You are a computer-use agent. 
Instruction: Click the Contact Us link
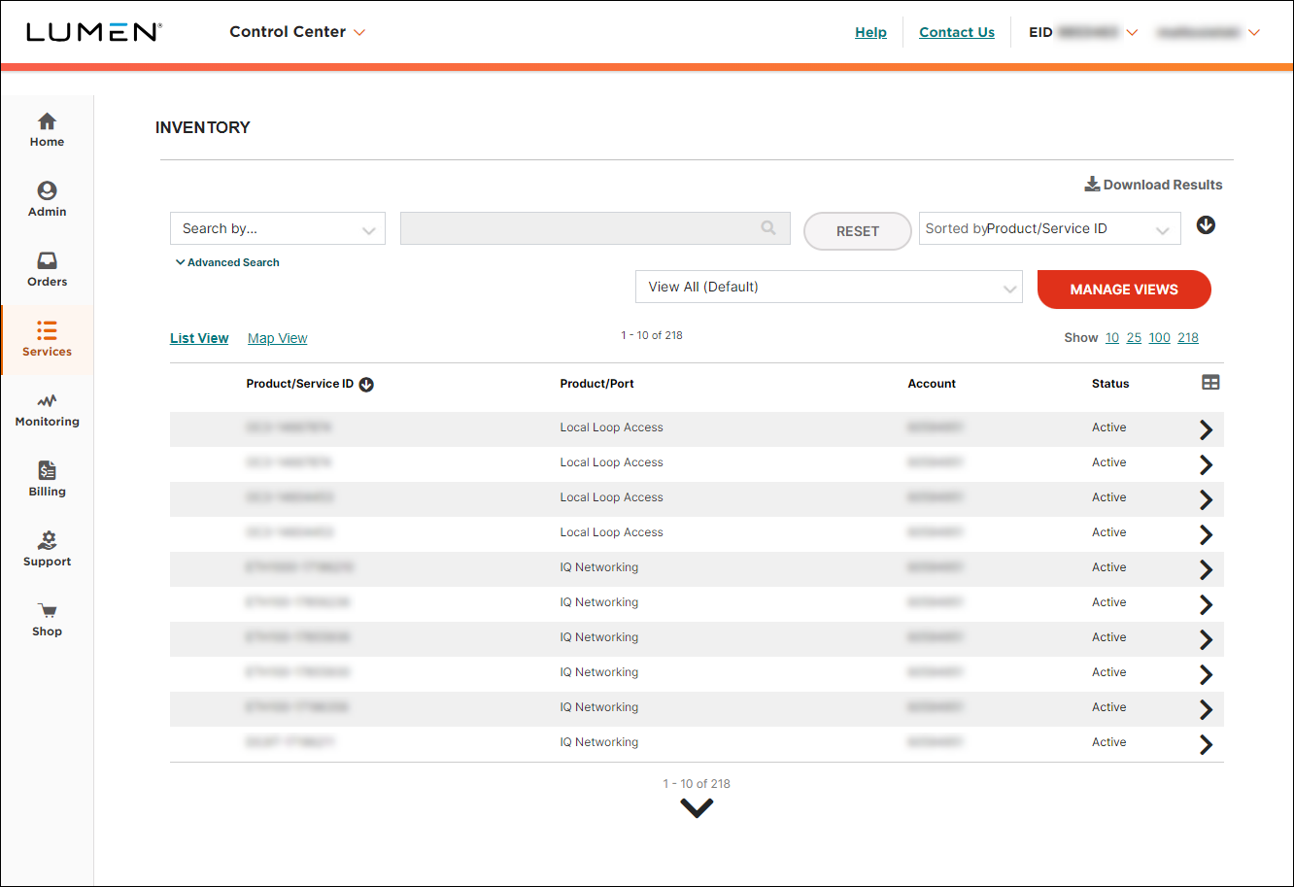(x=957, y=32)
